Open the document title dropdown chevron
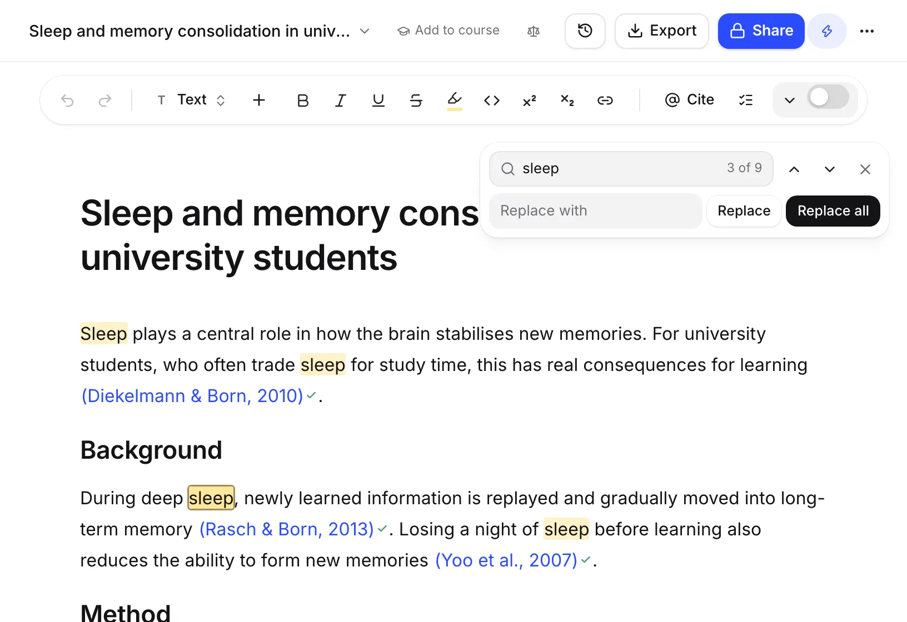The image size is (907, 622). (365, 31)
